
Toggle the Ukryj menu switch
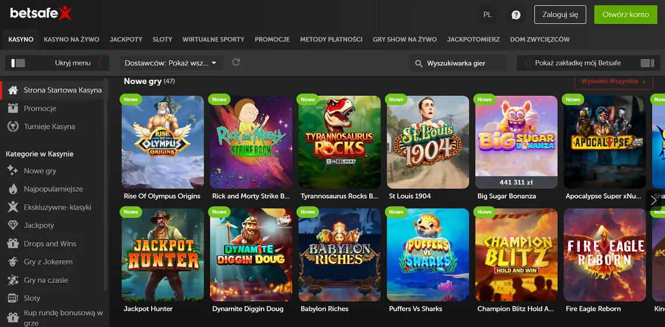coord(18,63)
